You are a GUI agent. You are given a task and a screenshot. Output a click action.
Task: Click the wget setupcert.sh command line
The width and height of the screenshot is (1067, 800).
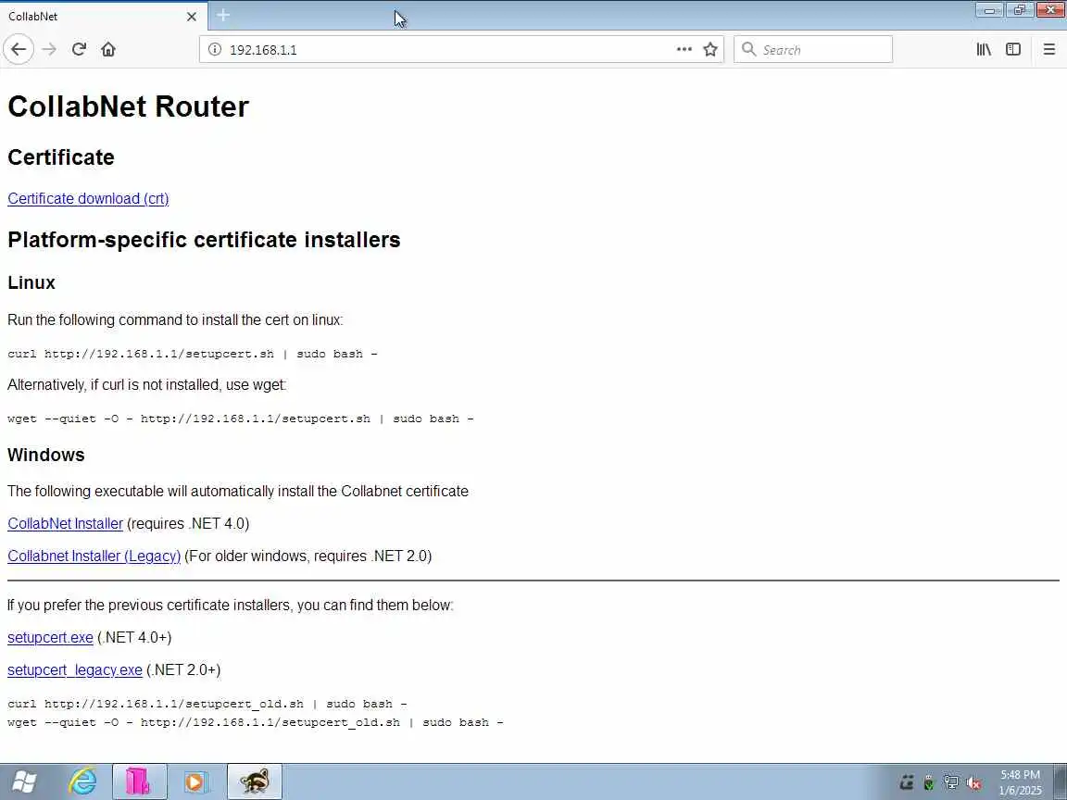[x=240, y=419]
